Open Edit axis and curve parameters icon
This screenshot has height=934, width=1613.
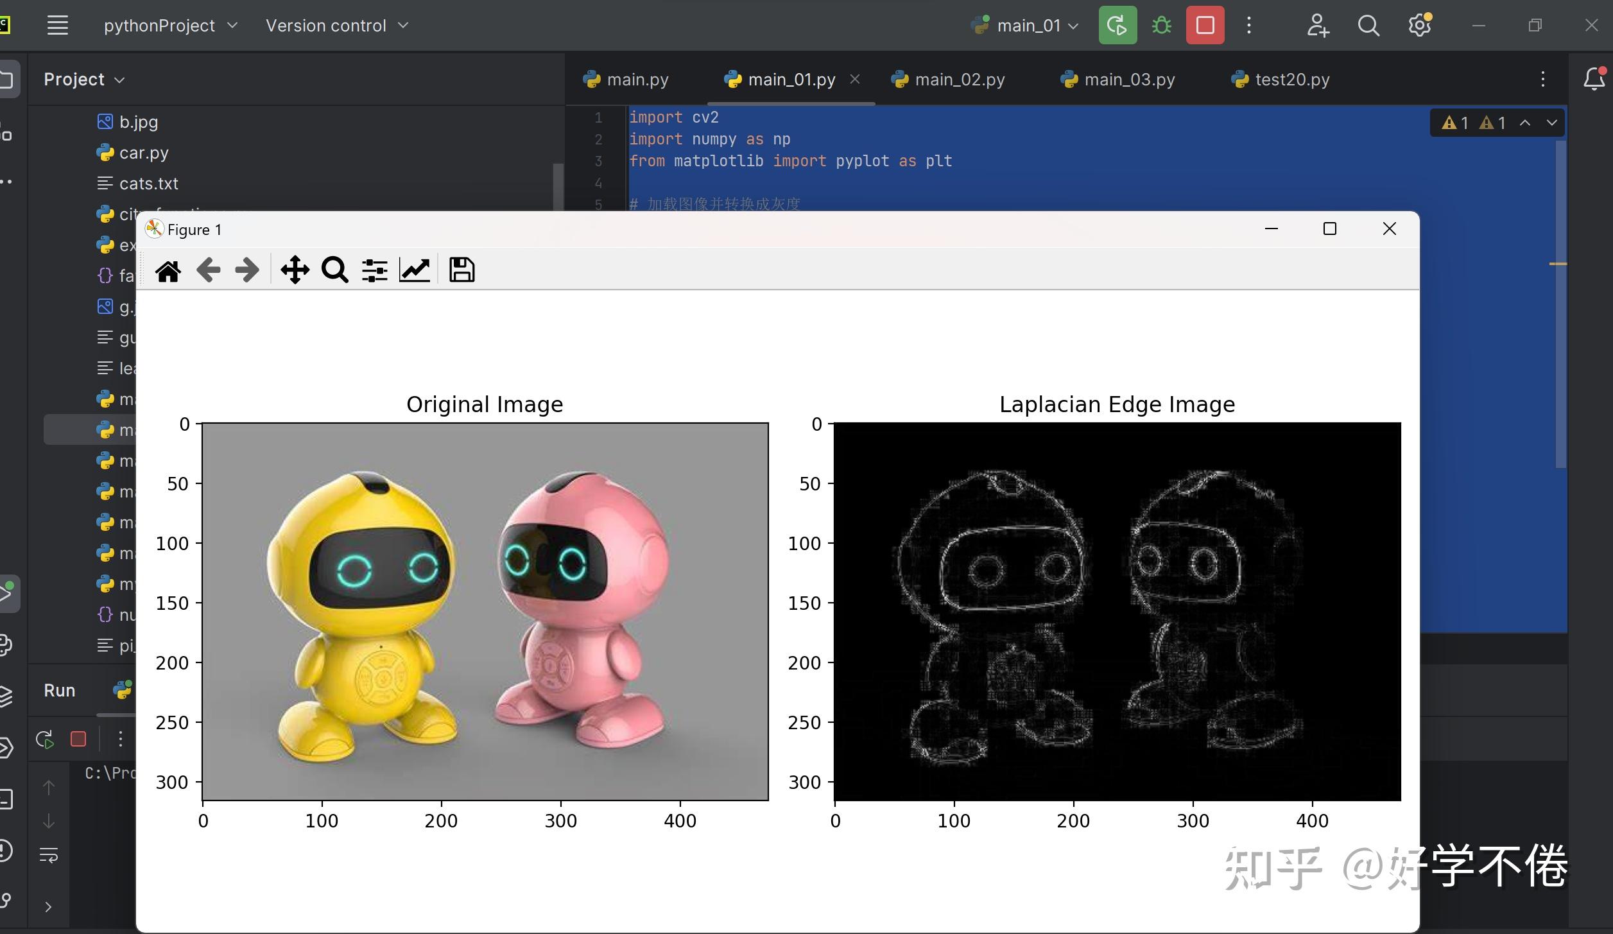coord(415,270)
